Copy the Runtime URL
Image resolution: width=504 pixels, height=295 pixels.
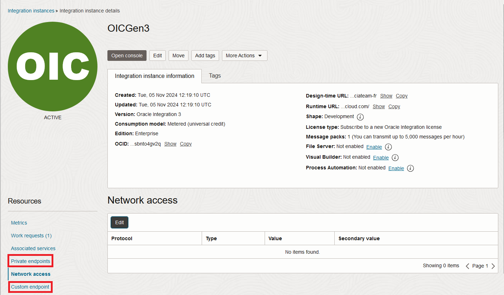[394, 106]
